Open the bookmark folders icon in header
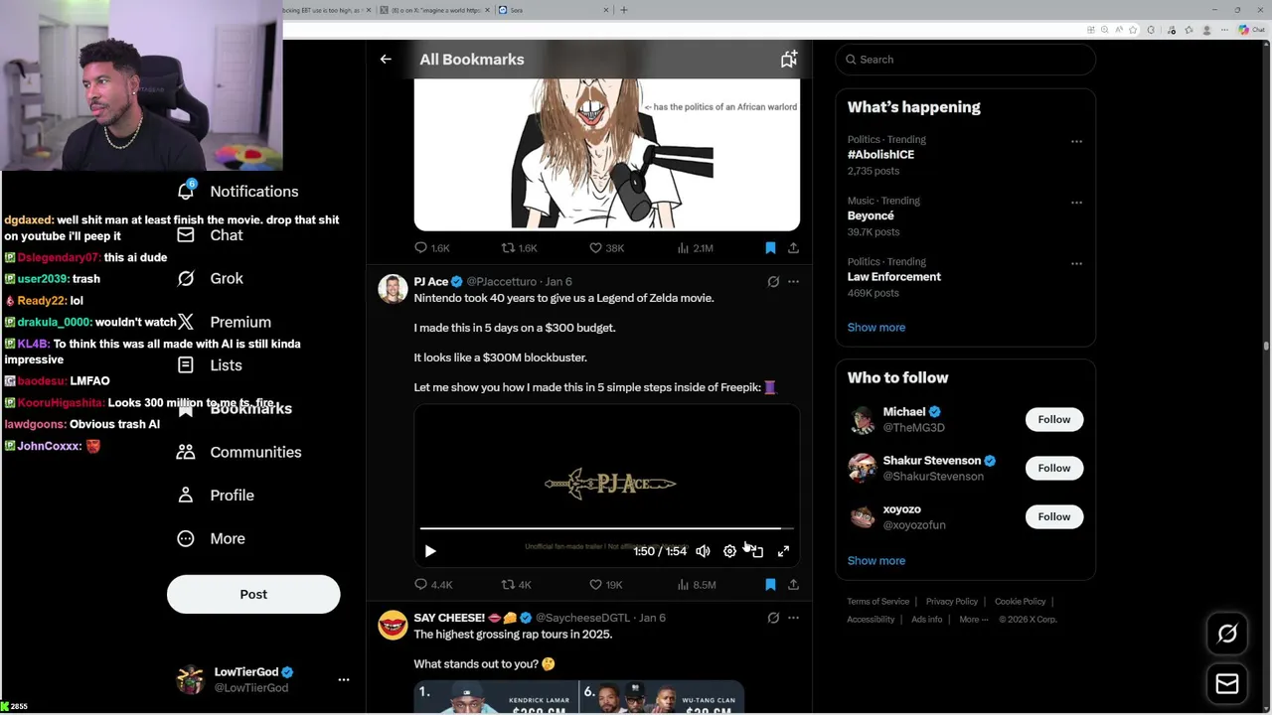Screen dimensions: 1272x715 pyautogui.click(x=788, y=60)
